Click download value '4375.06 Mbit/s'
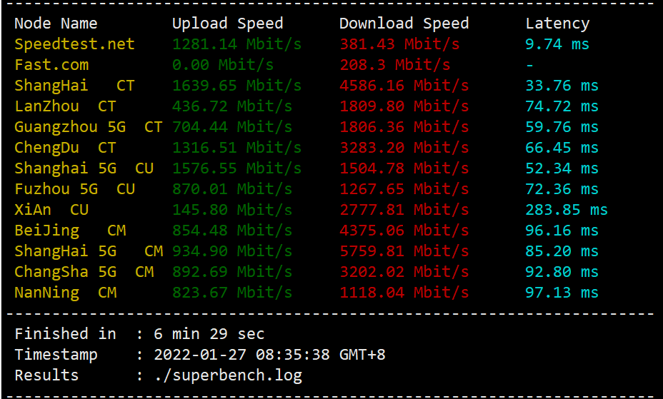The image size is (663, 399). point(404,230)
